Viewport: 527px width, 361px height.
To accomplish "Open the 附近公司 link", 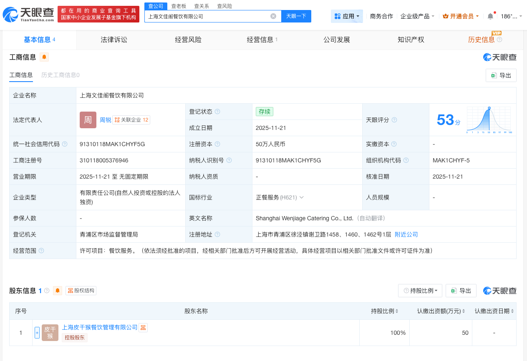I will coord(406,234).
